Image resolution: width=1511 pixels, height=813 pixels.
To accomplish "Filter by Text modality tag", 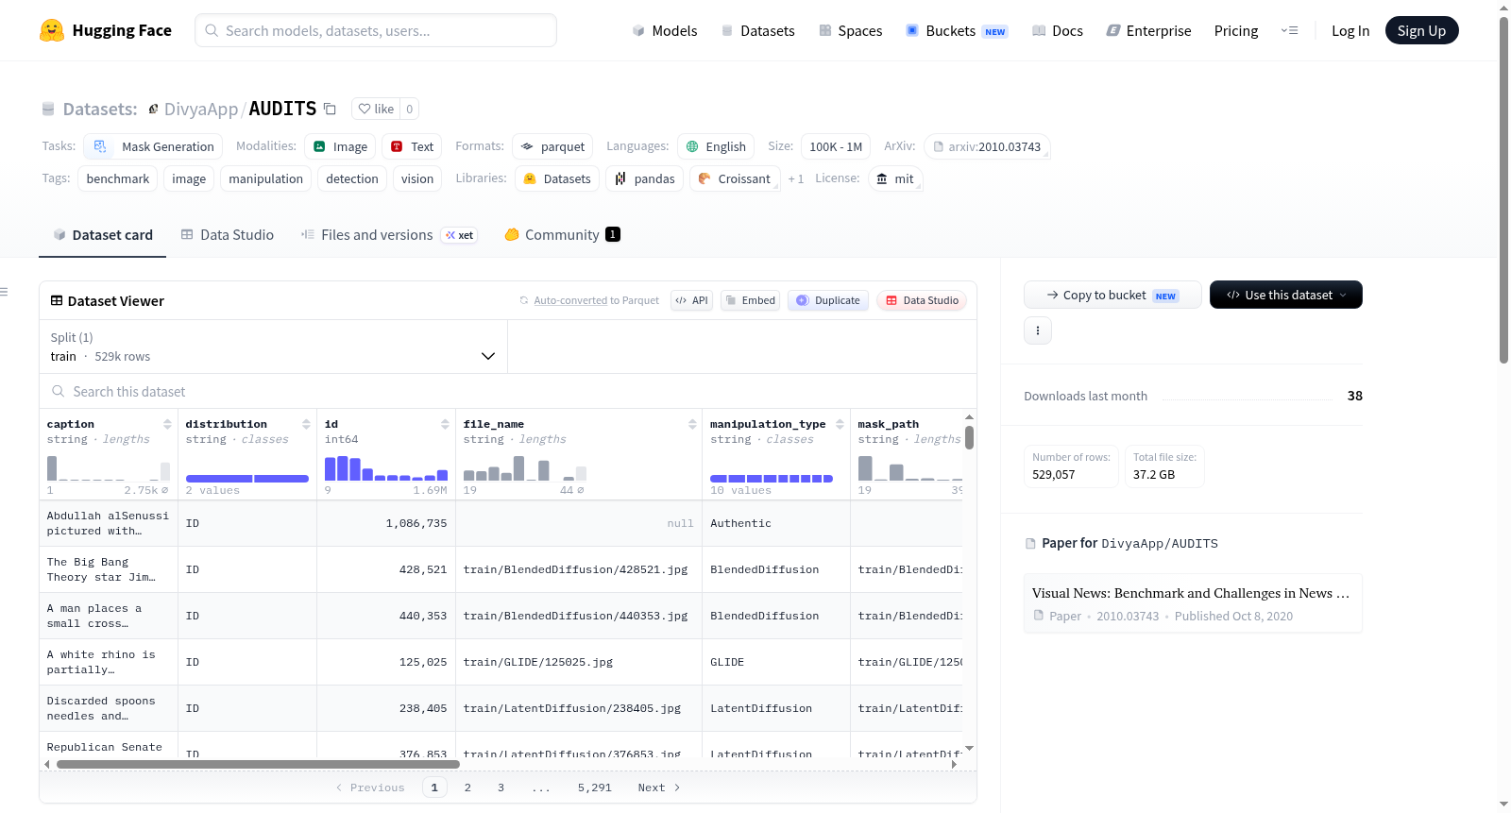I will (412, 146).
